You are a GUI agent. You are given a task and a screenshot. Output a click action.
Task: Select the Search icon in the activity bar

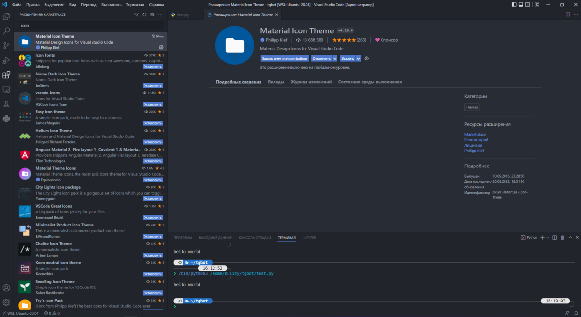point(6,30)
